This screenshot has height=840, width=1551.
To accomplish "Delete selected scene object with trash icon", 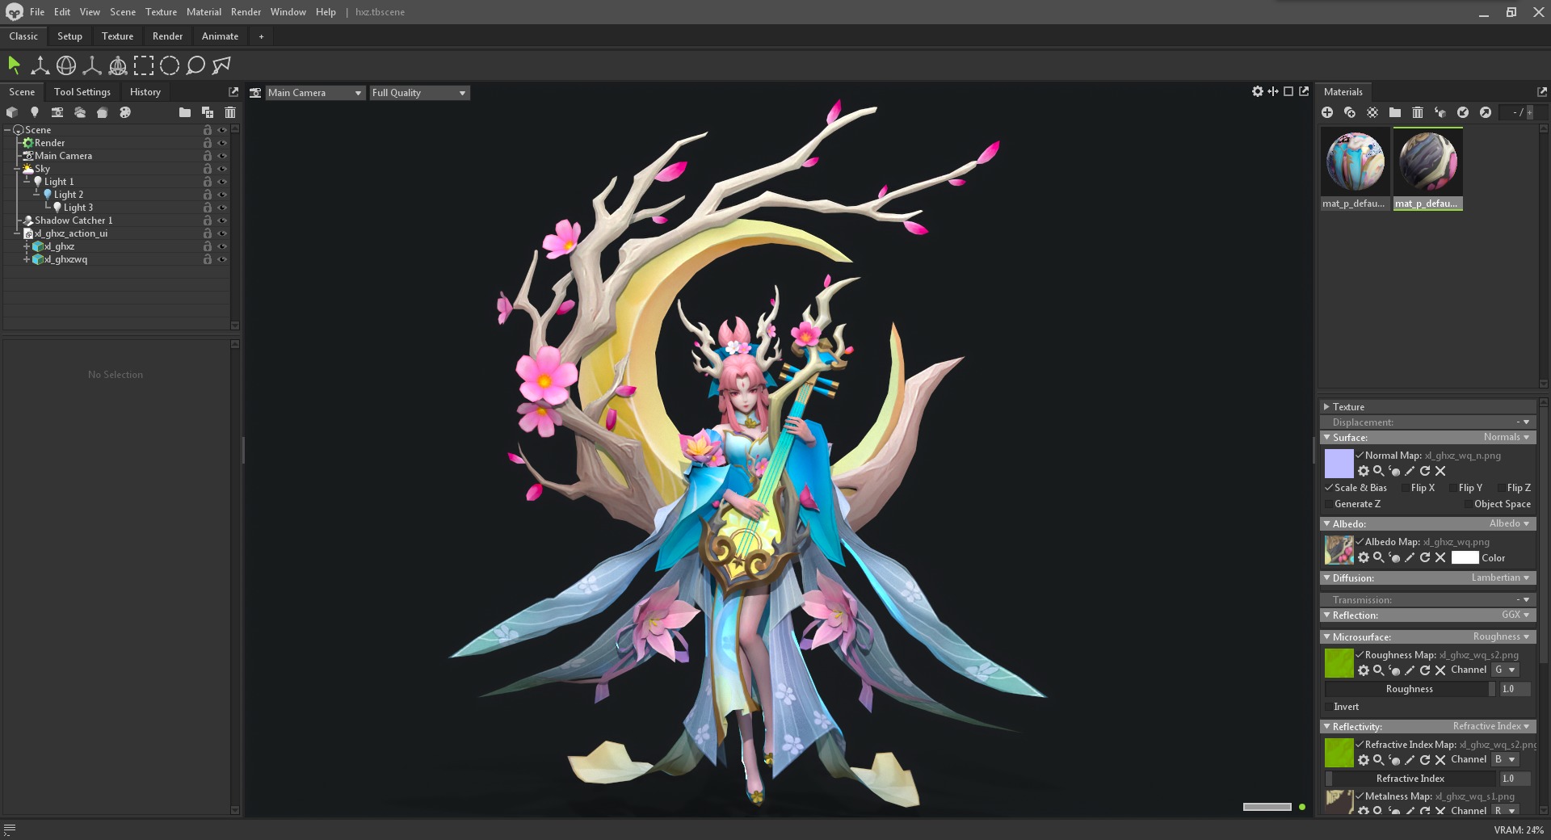I will coord(230,112).
